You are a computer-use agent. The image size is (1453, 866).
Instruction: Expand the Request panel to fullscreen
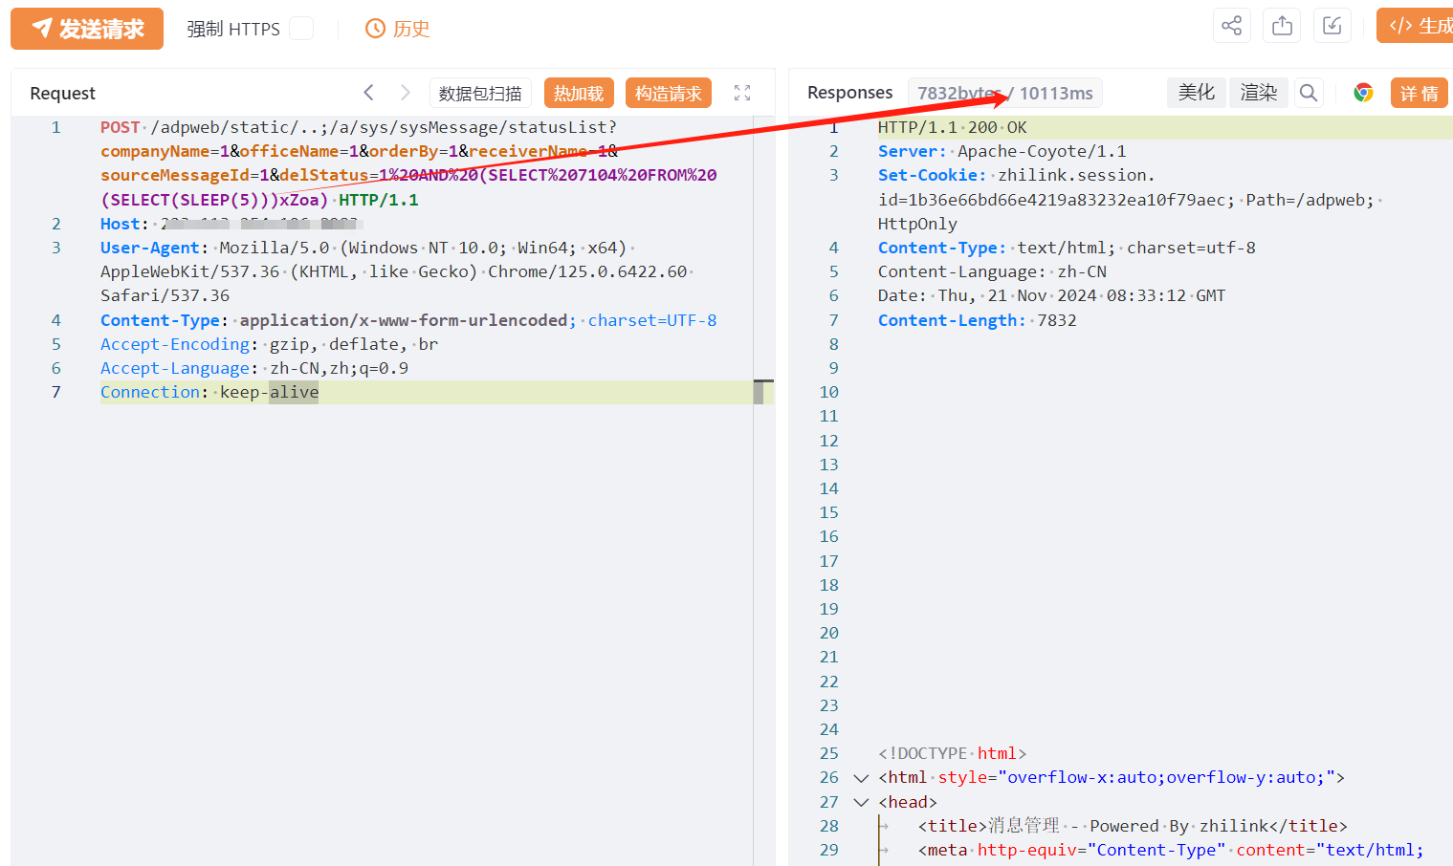(742, 93)
